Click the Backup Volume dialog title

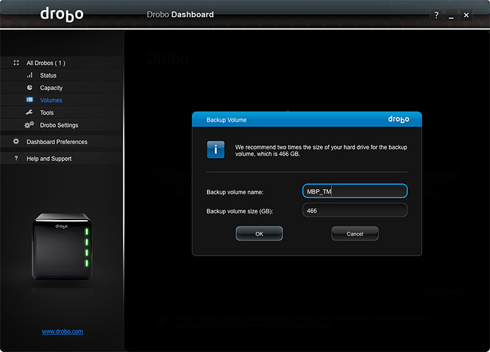(226, 120)
